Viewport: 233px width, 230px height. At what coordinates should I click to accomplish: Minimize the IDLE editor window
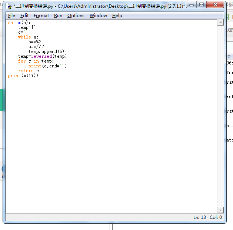tap(192, 5)
